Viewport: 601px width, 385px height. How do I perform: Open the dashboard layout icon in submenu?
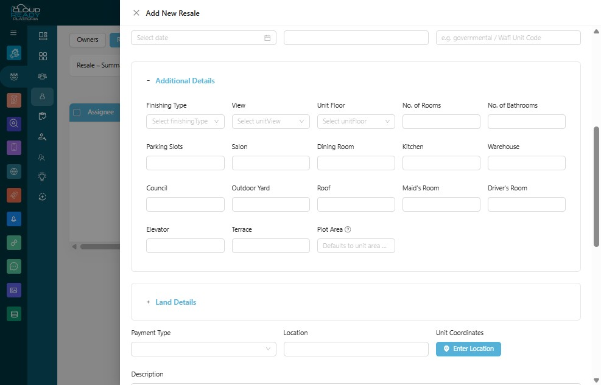click(43, 36)
